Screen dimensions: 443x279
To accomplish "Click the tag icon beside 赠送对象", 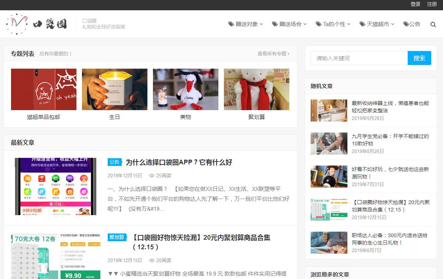I will [x=231, y=24].
